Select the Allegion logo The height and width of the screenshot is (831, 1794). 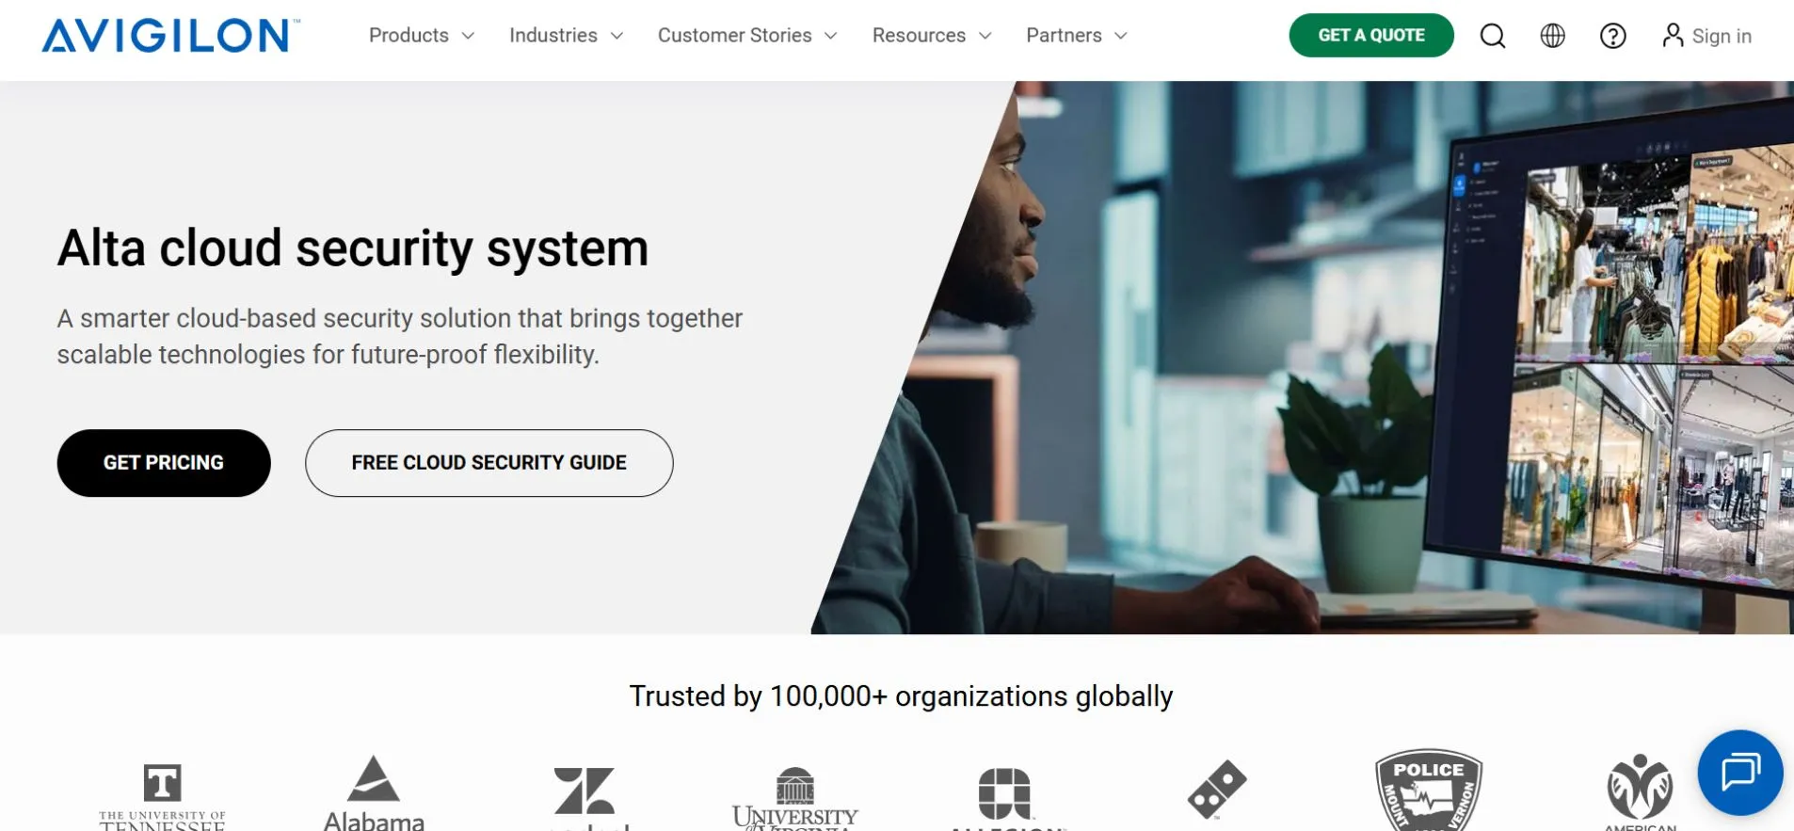1006,798
